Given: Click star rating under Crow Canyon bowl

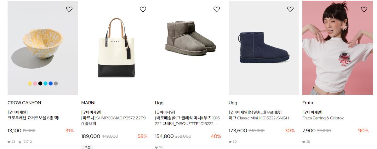Looking at the screenshot, I should point(25,142).
